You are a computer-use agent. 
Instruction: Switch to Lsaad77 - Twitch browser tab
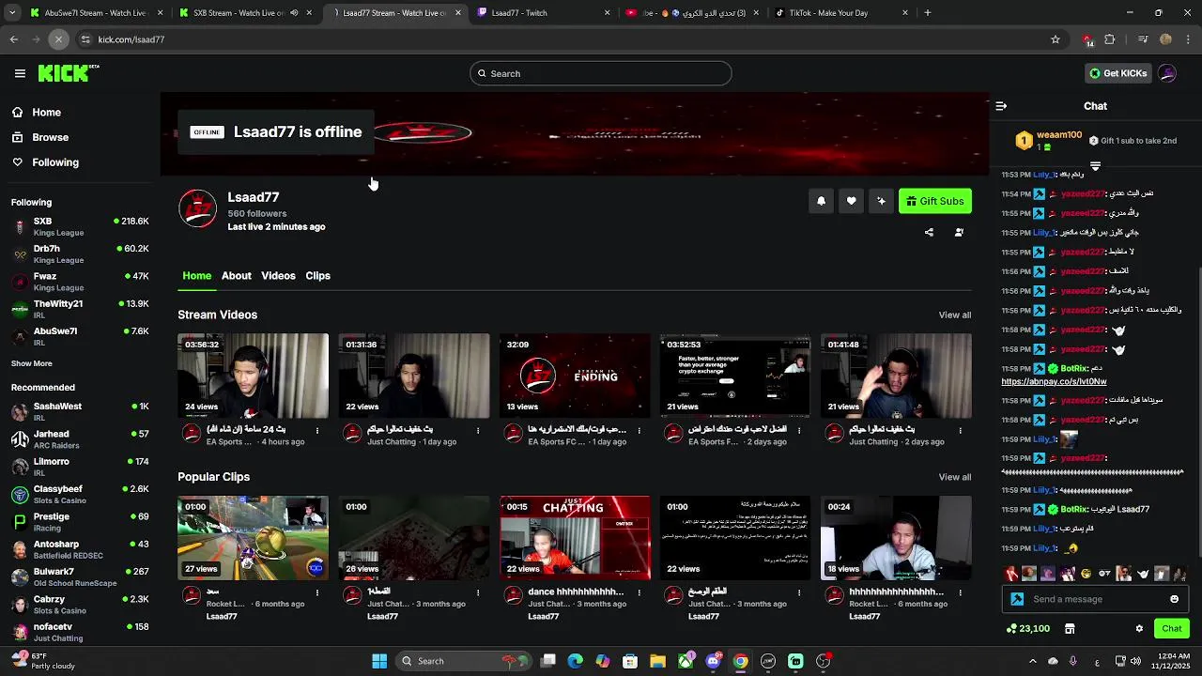[x=544, y=13]
